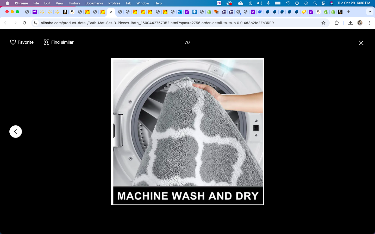This screenshot has height=234, width=375.
Task: Click the Creative Cloud menu bar icon
Action: coord(229,3)
